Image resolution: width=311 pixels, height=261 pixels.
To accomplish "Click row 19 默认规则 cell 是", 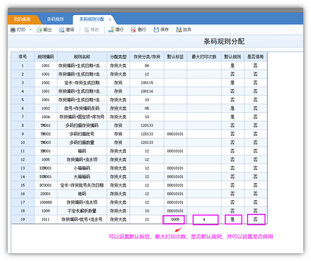I will [232, 220].
